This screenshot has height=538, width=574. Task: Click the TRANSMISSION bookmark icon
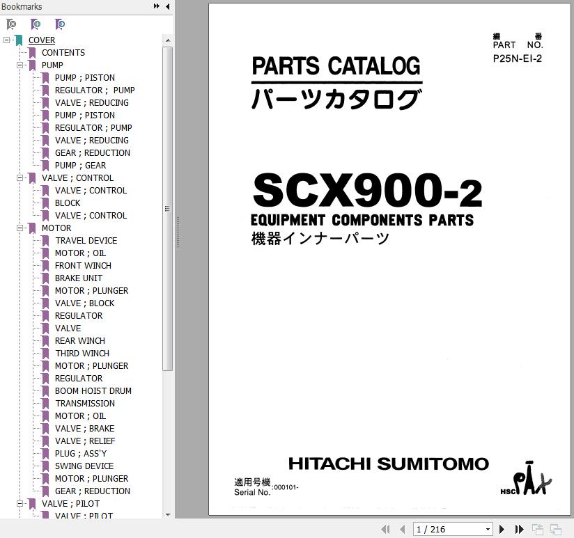45,404
